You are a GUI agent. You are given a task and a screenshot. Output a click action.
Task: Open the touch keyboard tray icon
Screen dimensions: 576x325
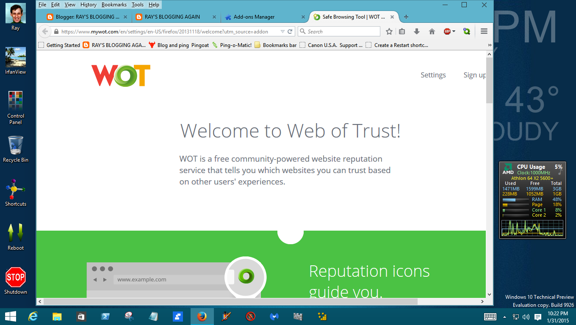pyautogui.click(x=490, y=317)
